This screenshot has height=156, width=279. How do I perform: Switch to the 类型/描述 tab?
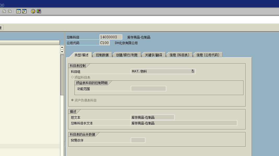81,55
